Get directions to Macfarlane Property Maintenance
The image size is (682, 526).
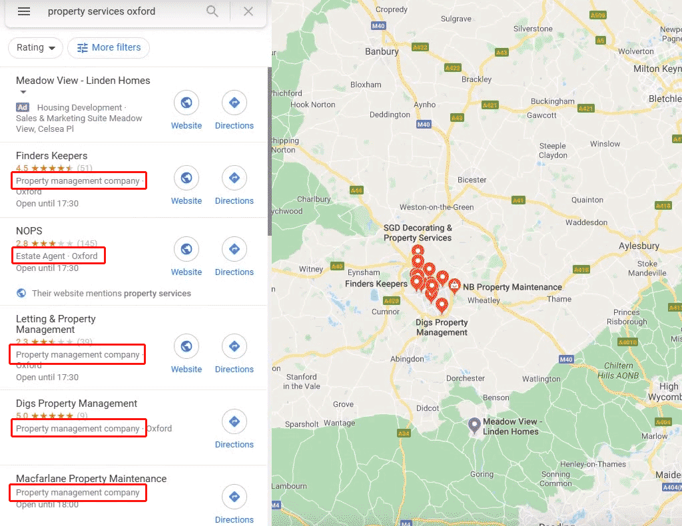pyautogui.click(x=234, y=497)
